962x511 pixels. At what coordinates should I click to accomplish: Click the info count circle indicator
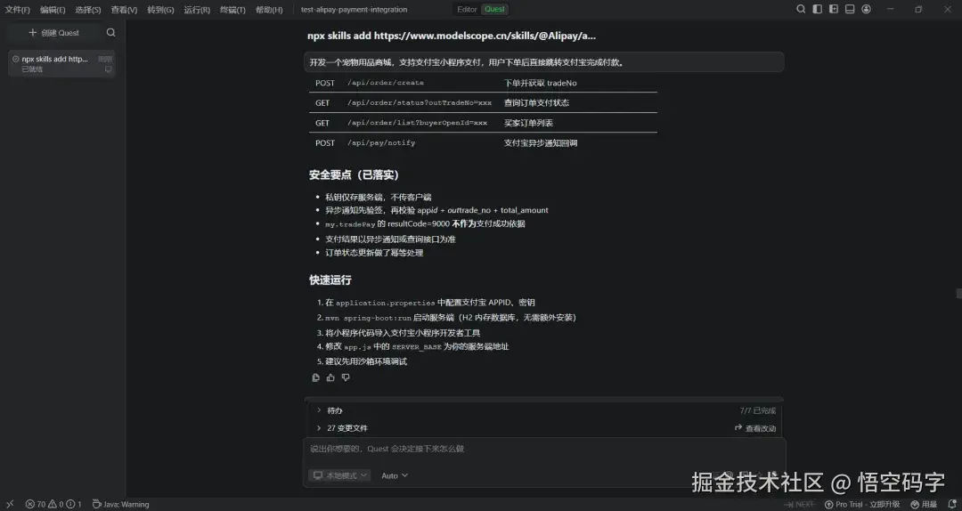point(74,504)
